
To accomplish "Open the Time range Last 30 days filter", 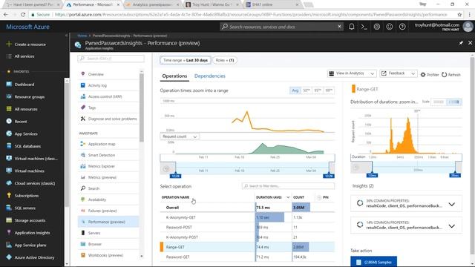I will [x=186, y=60].
